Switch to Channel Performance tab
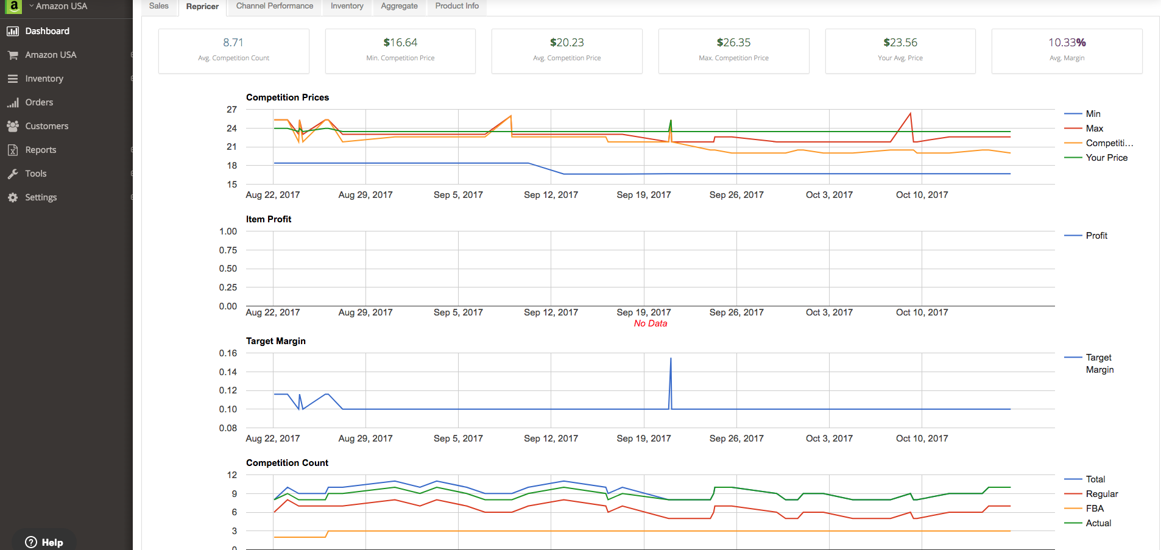The width and height of the screenshot is (1161, 550). pyautogui.click(x=275, y=6)
